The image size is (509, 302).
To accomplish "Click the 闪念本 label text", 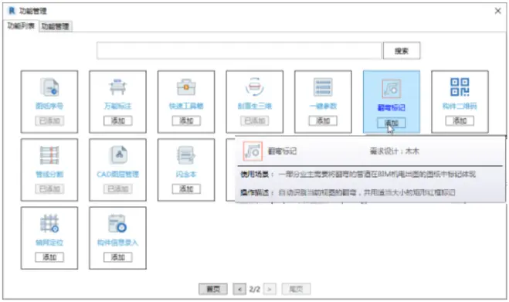I will (186, 175).
